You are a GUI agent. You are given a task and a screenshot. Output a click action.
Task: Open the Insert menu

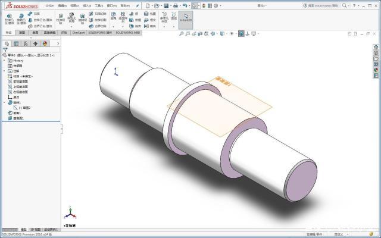click(87, 5)
